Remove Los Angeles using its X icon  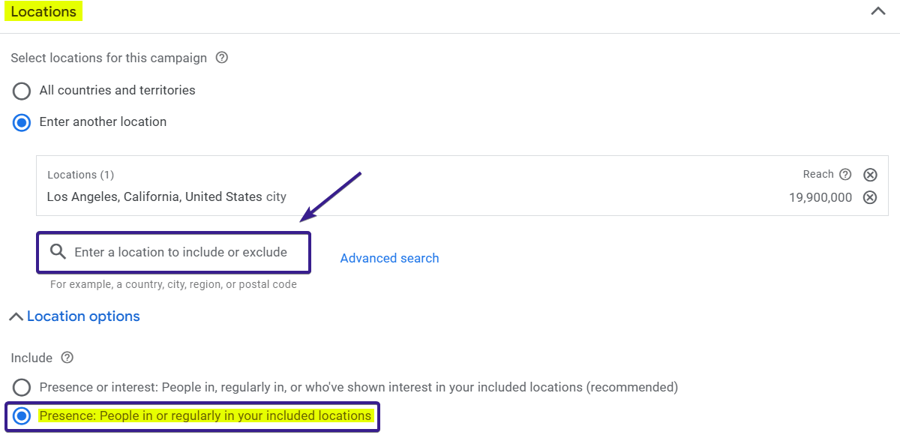(870, 198)
